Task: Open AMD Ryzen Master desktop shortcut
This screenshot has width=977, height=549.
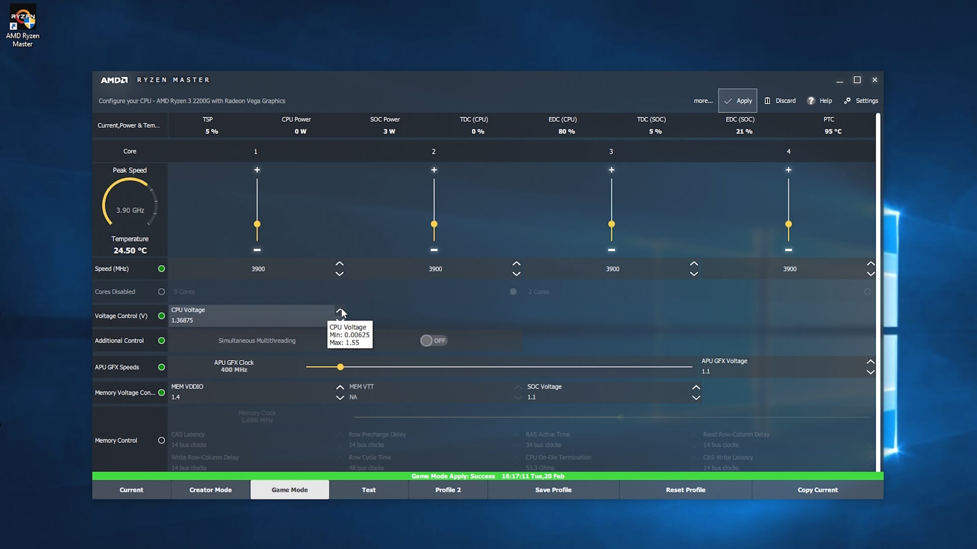Action: click(22, 27)
